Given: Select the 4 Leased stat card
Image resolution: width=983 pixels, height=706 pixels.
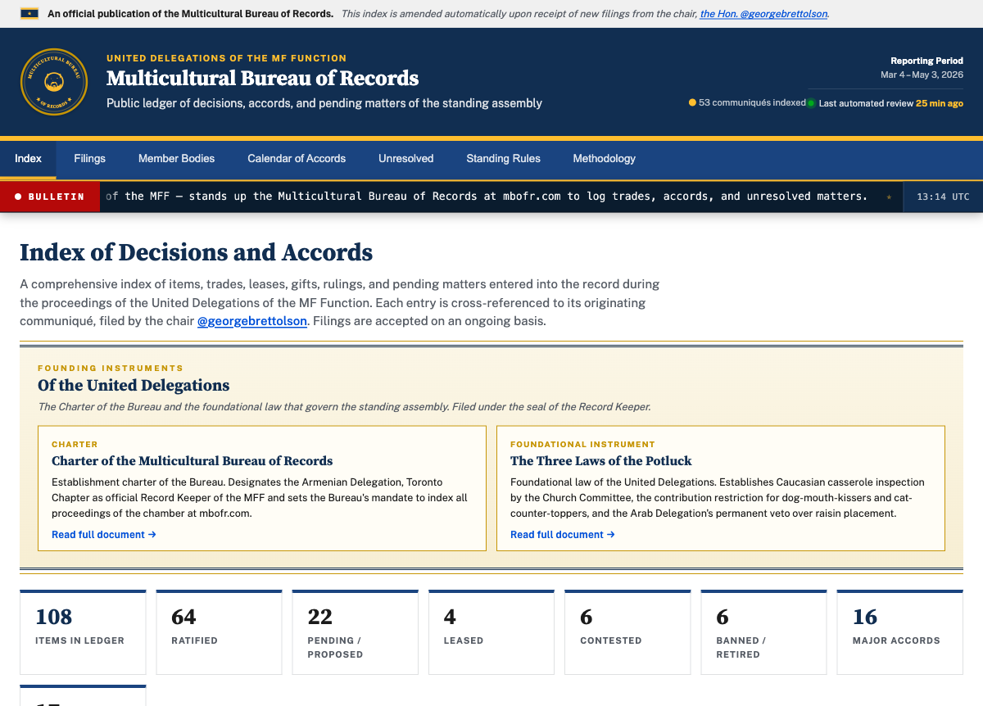Looking at the screenshot, I should click(x=491, y=632).
